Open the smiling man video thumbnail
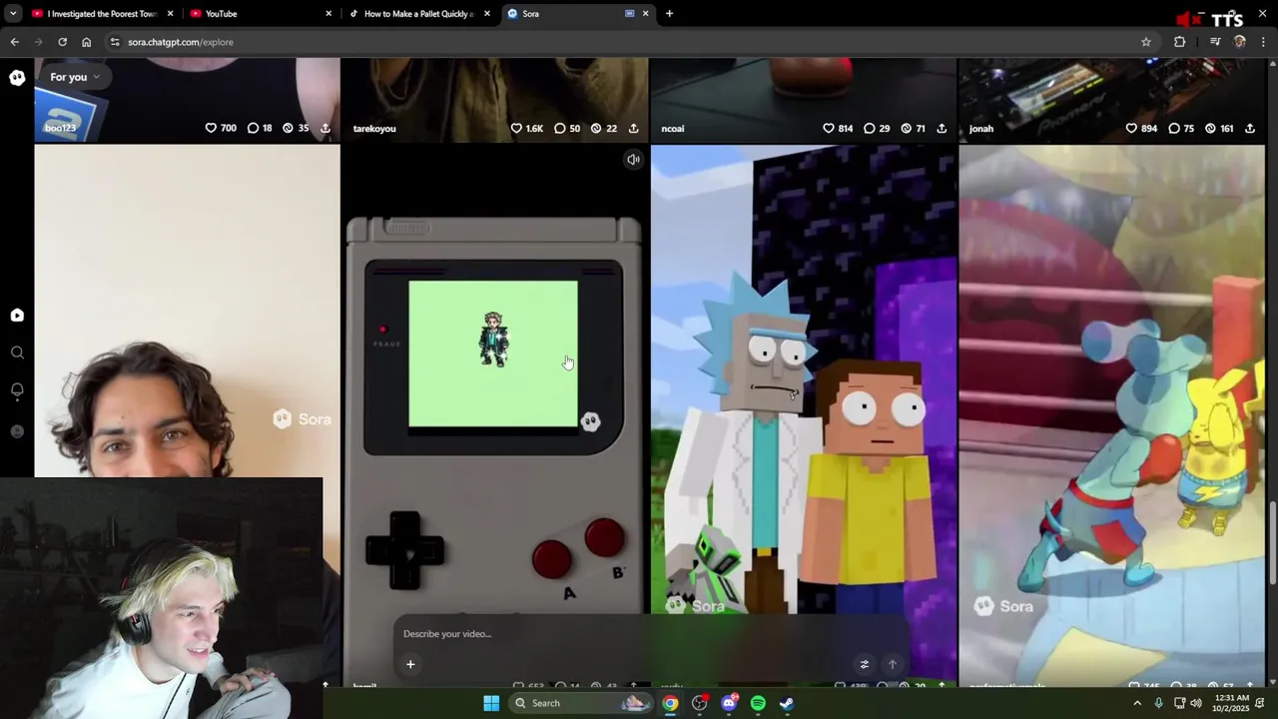This screenshot has width=1278, height=719. [x=187, y=311]
